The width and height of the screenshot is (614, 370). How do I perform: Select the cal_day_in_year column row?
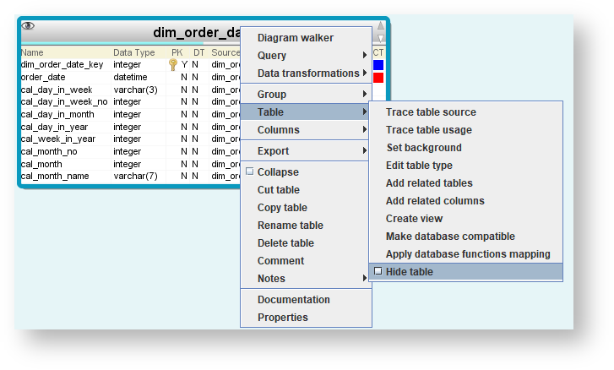[130, 127]
